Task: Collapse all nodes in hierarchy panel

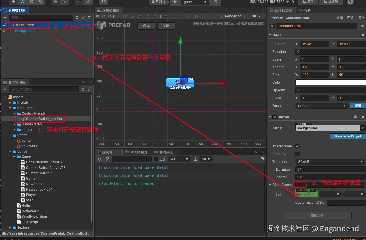Action: coord(83,18)
